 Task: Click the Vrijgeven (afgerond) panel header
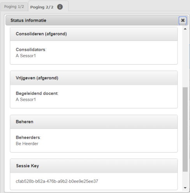[94, 78]
